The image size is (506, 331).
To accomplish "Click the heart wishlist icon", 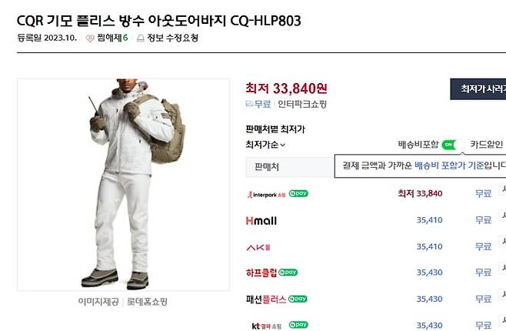I will click(90, 38).
